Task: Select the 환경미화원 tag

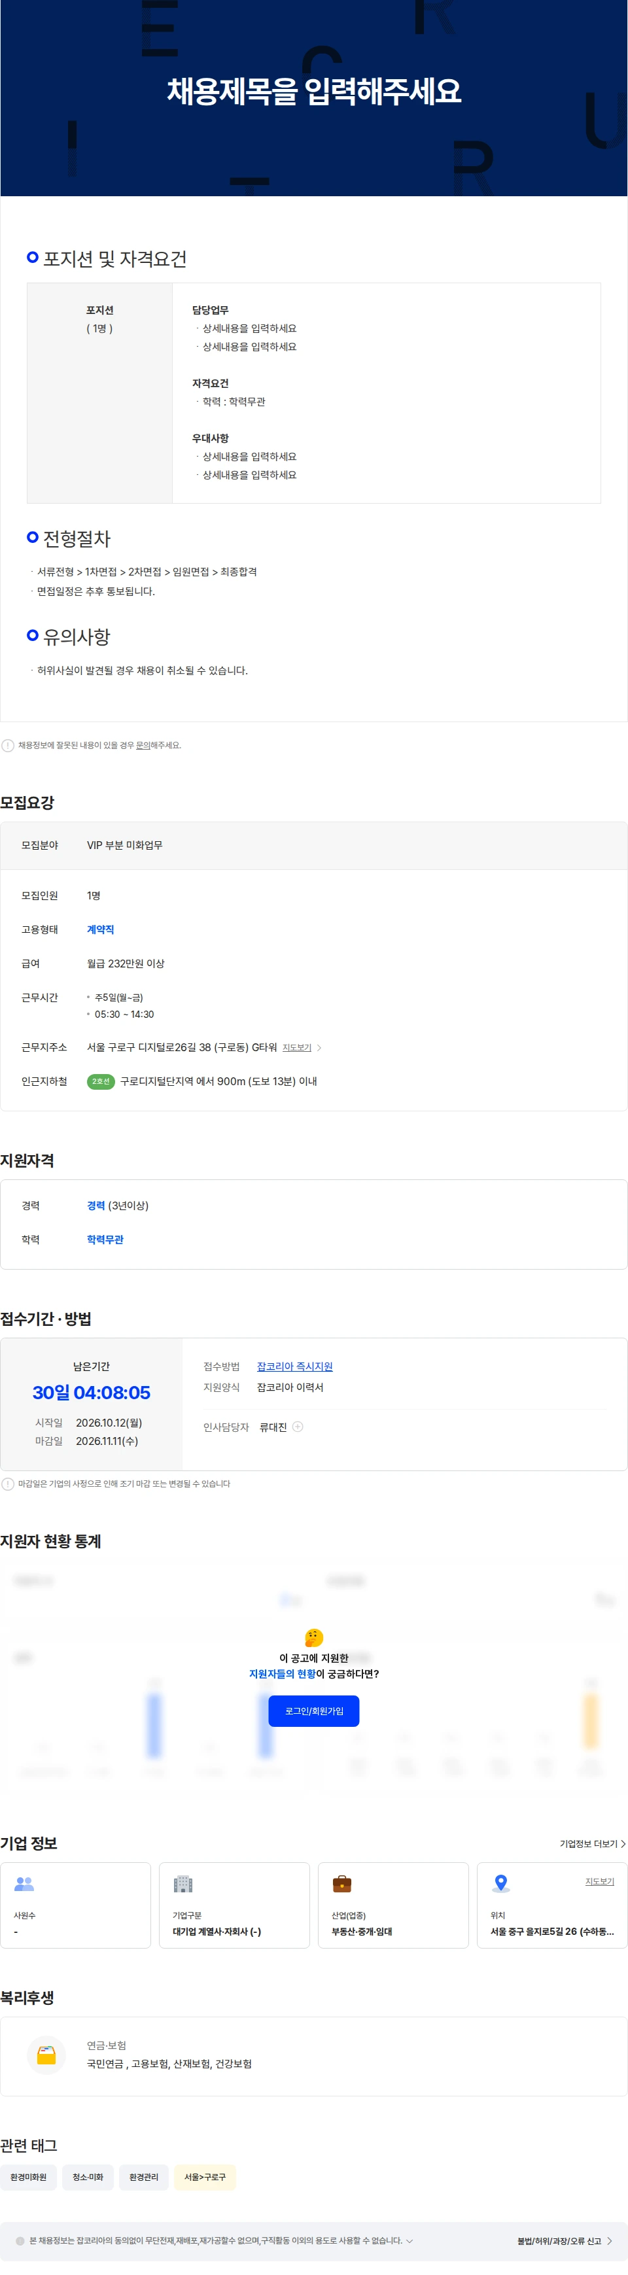Action: pos(28,2177)
